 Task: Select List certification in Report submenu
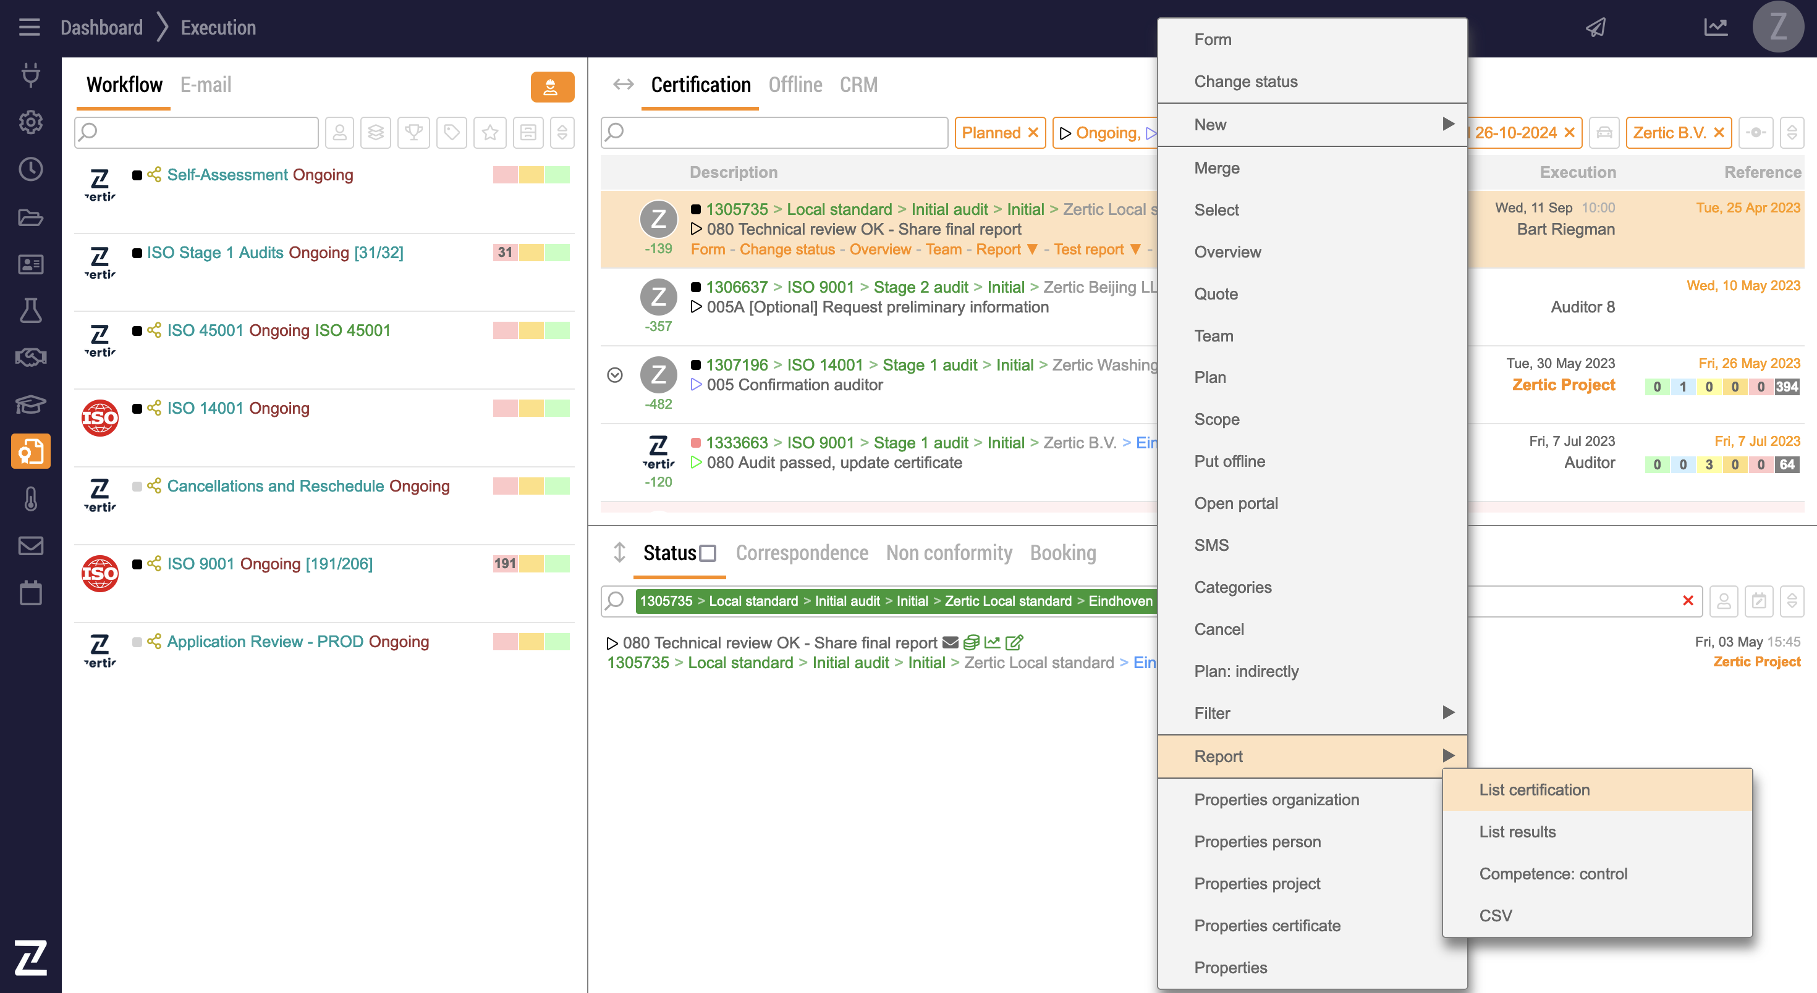pyautogui.click(x=1534, y=789)
